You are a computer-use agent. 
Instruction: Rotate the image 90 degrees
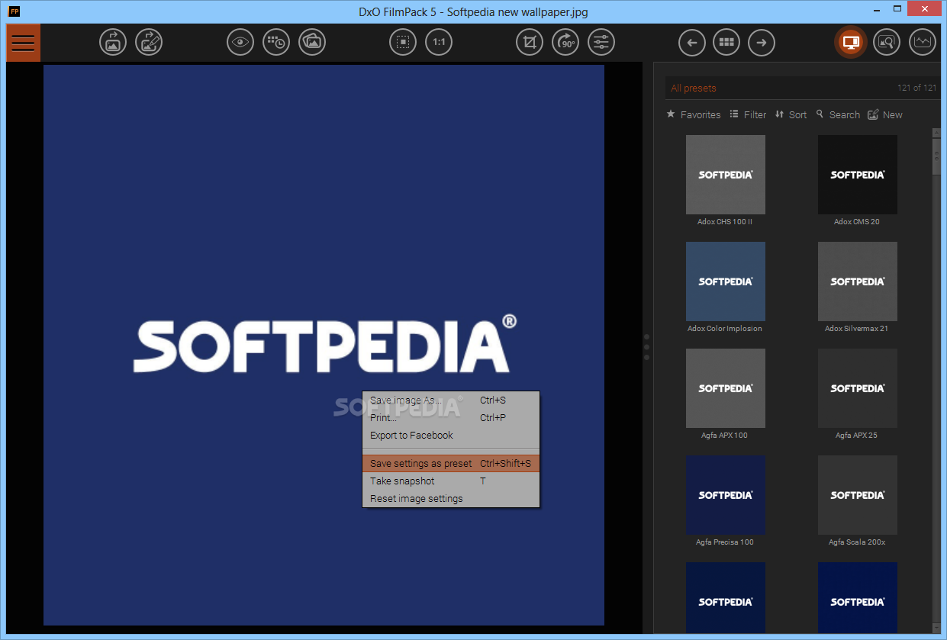[x=565, y=42]
